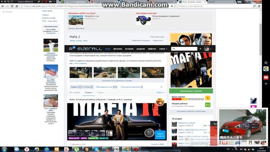Select the Технические вопросы section tab
270x152 pixels.
[132, 87]
